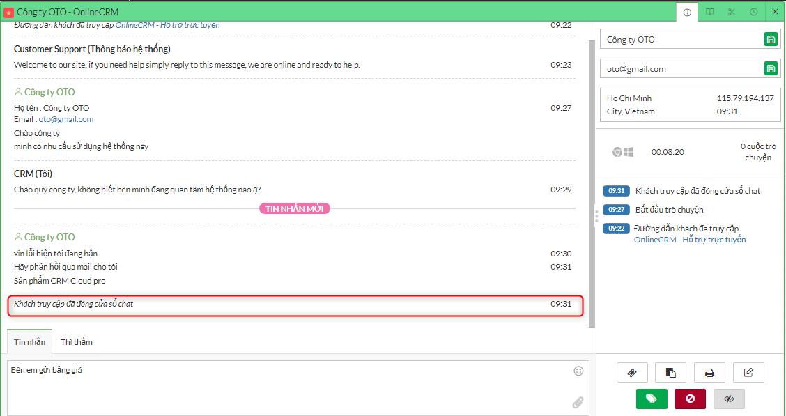Print the chat transcript
The height and width of the screenshot is (416, 786).
click(x=709, y=372)
